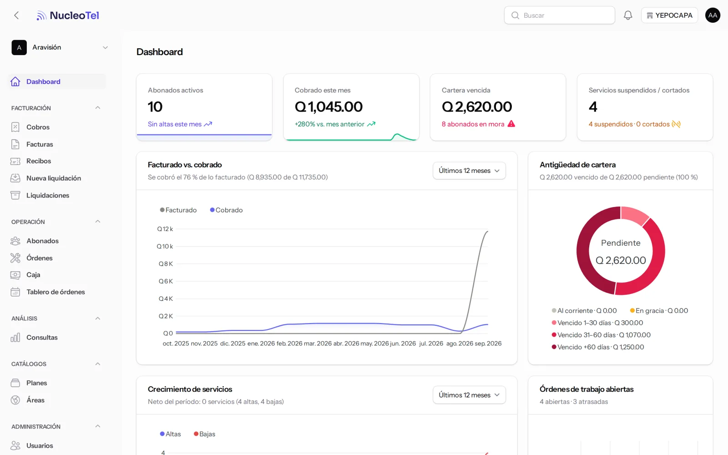
Task: Collapse the OPERACIÓN section
Action: click(97, 222)
